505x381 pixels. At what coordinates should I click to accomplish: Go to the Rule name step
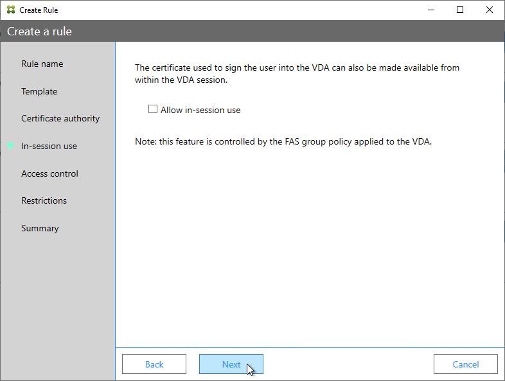[42, 64]
